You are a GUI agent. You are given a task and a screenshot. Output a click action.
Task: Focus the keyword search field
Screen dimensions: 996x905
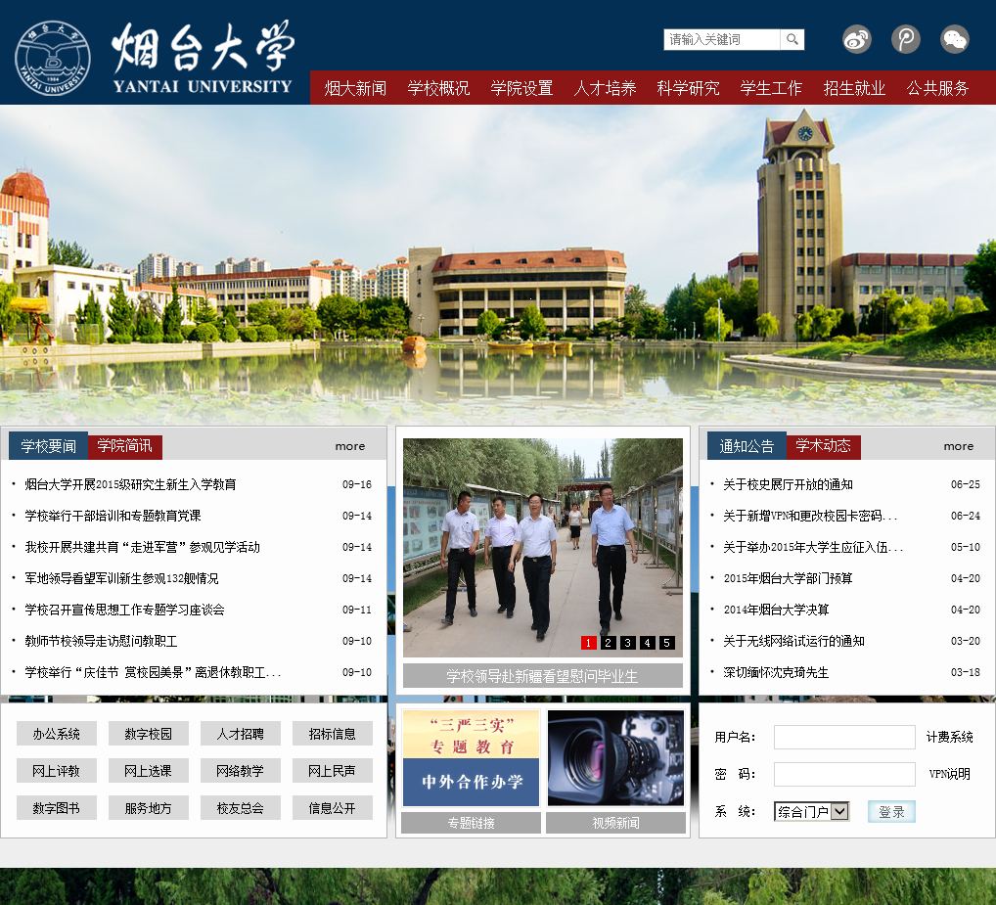pos(722,39)
